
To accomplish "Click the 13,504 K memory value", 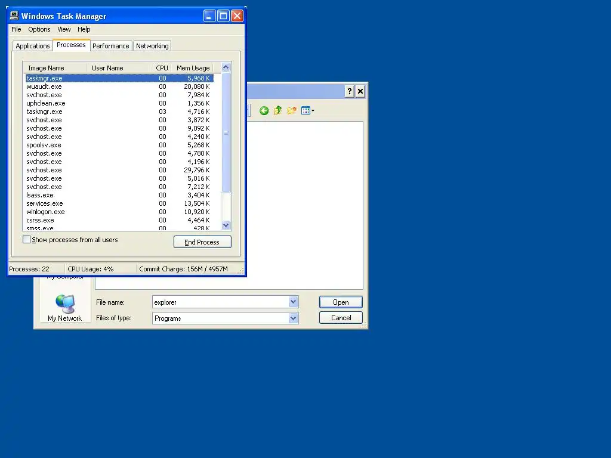I will tap(197, 203).
